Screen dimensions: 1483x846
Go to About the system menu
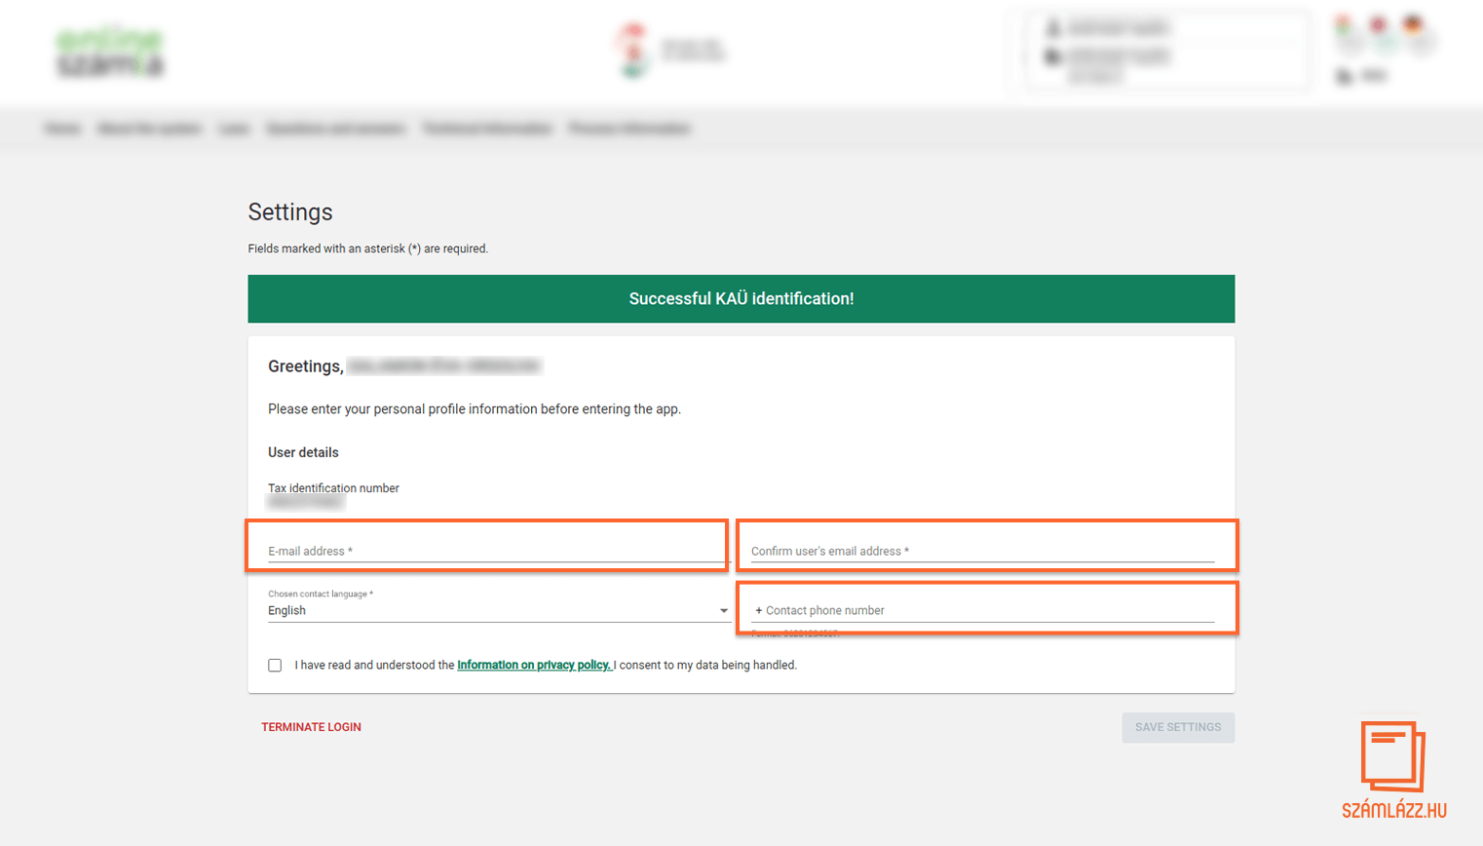tap(149, 129)
